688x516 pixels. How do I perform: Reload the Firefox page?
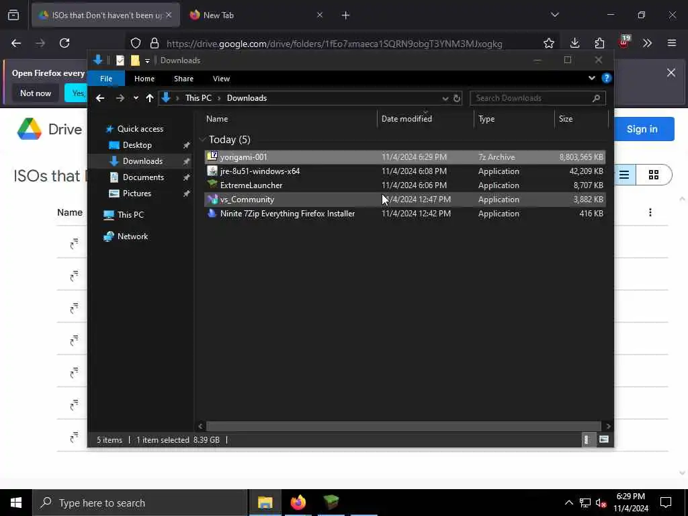pos(64,43)
